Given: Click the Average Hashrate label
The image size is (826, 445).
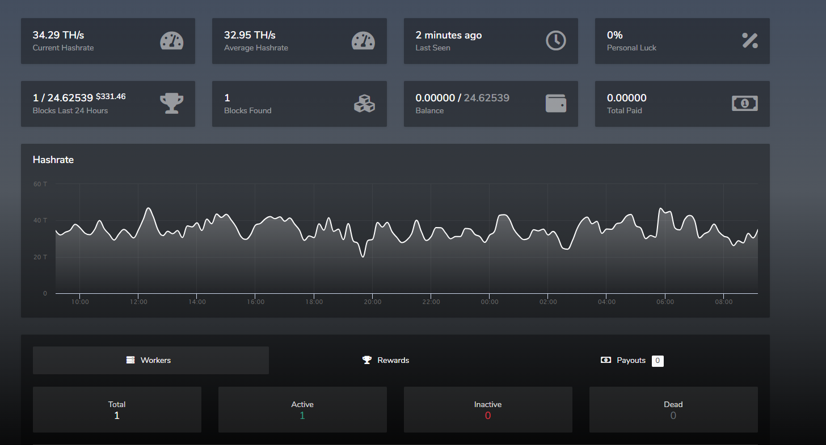Looking at the screenshot, I should coord(256,48).
